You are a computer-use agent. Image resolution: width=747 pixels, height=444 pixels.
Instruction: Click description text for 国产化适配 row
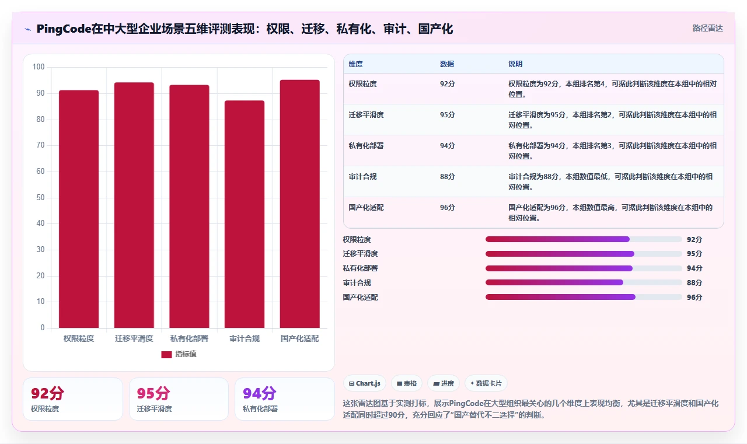pyautogui.click(x=610, y=212)
